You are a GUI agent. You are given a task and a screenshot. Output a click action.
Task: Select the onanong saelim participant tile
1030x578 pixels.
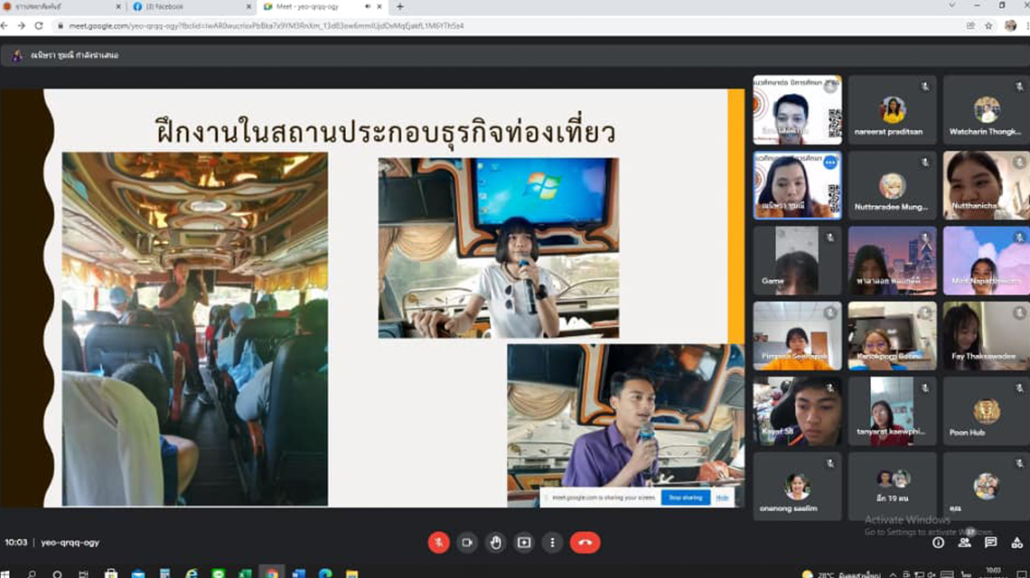click(797, 486)
